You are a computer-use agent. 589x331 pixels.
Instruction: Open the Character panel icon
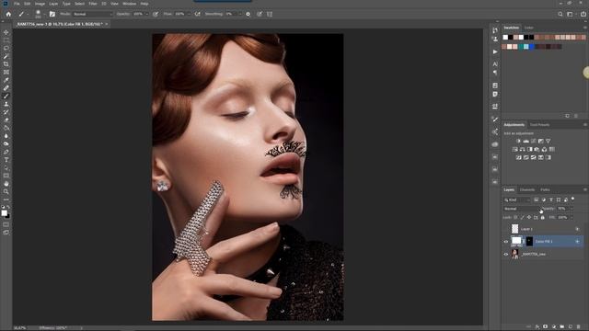[495, 64]
